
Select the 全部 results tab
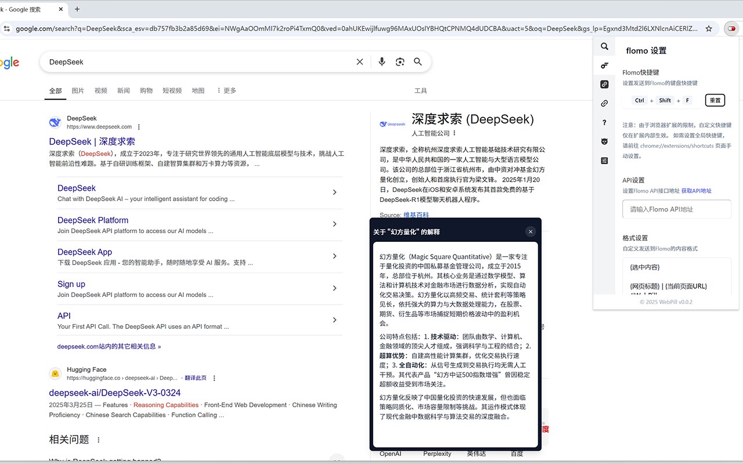coord(55,90)
